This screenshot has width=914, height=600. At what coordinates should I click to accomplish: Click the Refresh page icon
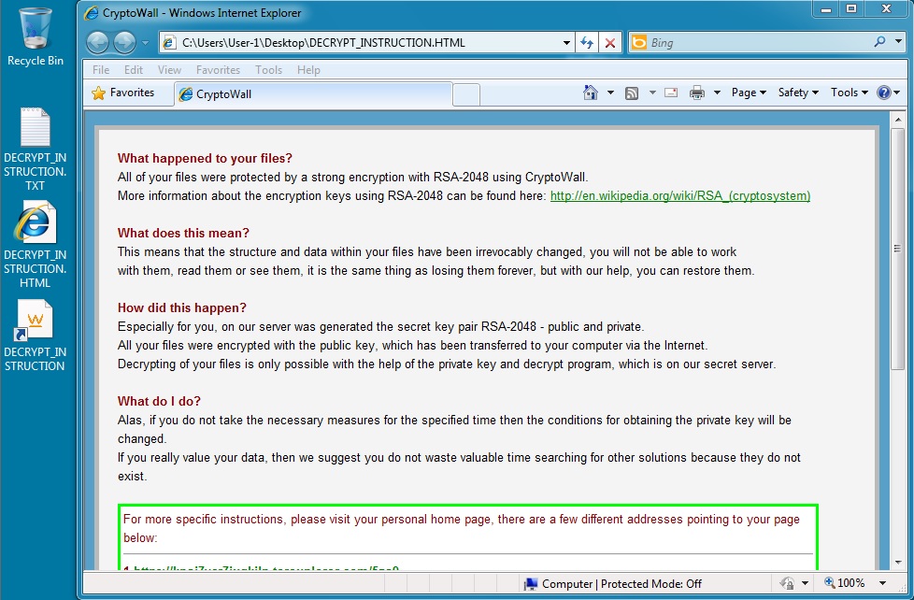click(x=587, y=43)
